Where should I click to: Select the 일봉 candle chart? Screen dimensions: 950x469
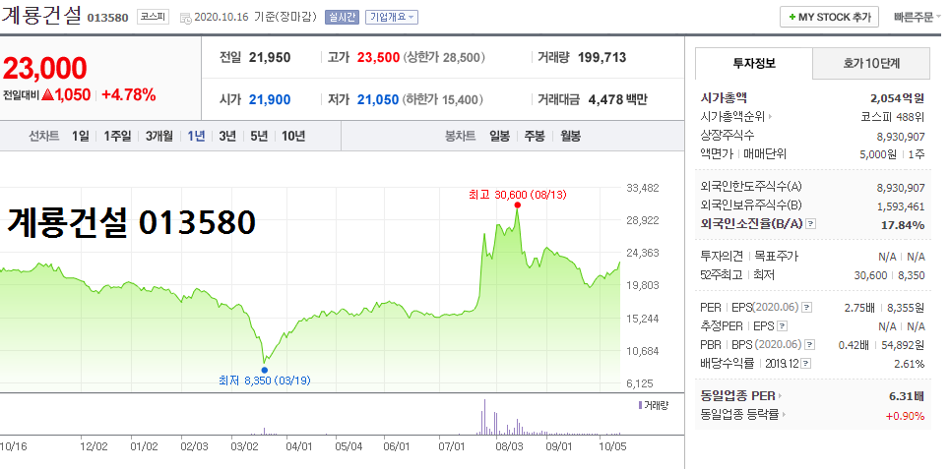click(500, 136)
